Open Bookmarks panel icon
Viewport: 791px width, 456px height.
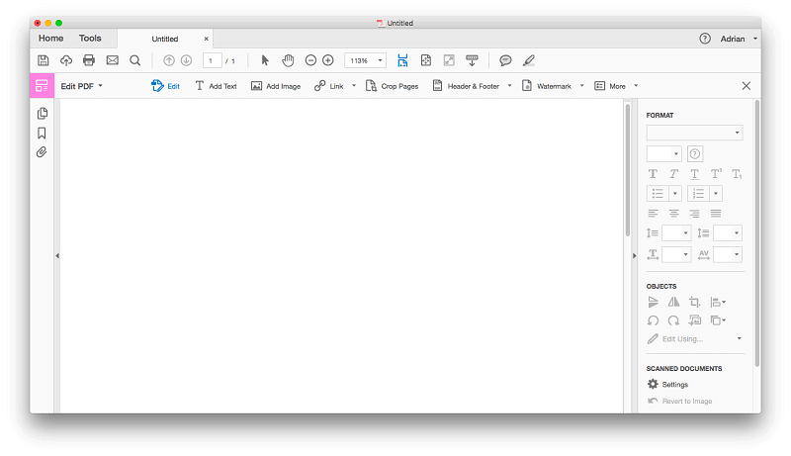pos(42,133)
